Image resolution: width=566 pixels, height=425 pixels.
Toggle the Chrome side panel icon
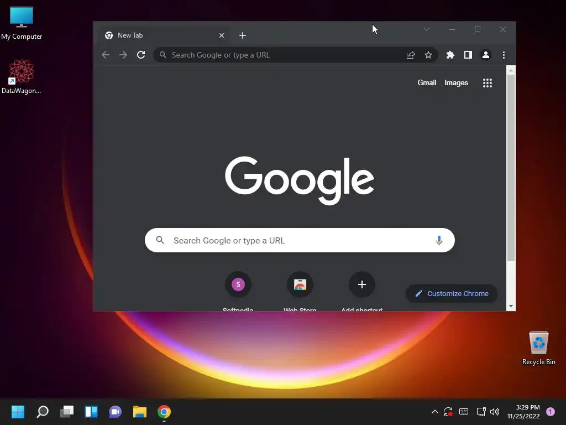coord(468,55)
